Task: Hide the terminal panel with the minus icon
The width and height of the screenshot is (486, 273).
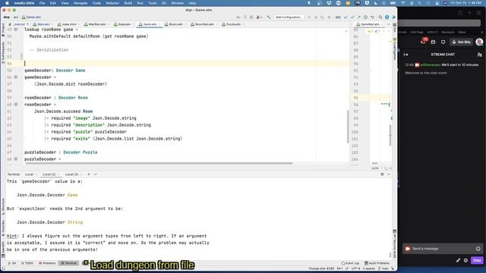Action: click(x=389, y=174)
